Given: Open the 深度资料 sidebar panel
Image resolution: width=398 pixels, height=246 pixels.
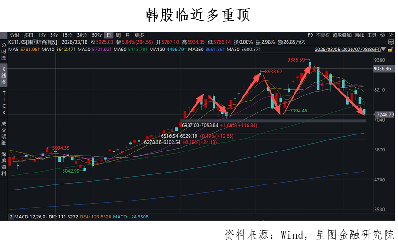Looking at the screenshot, I should pyautogui.click(x=4, y=164).
